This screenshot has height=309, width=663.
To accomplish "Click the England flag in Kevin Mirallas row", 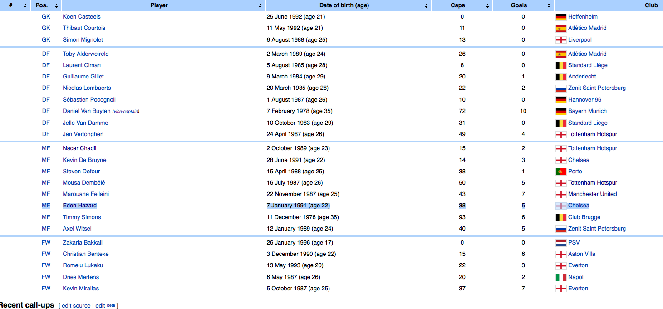I will pos(561,289).
